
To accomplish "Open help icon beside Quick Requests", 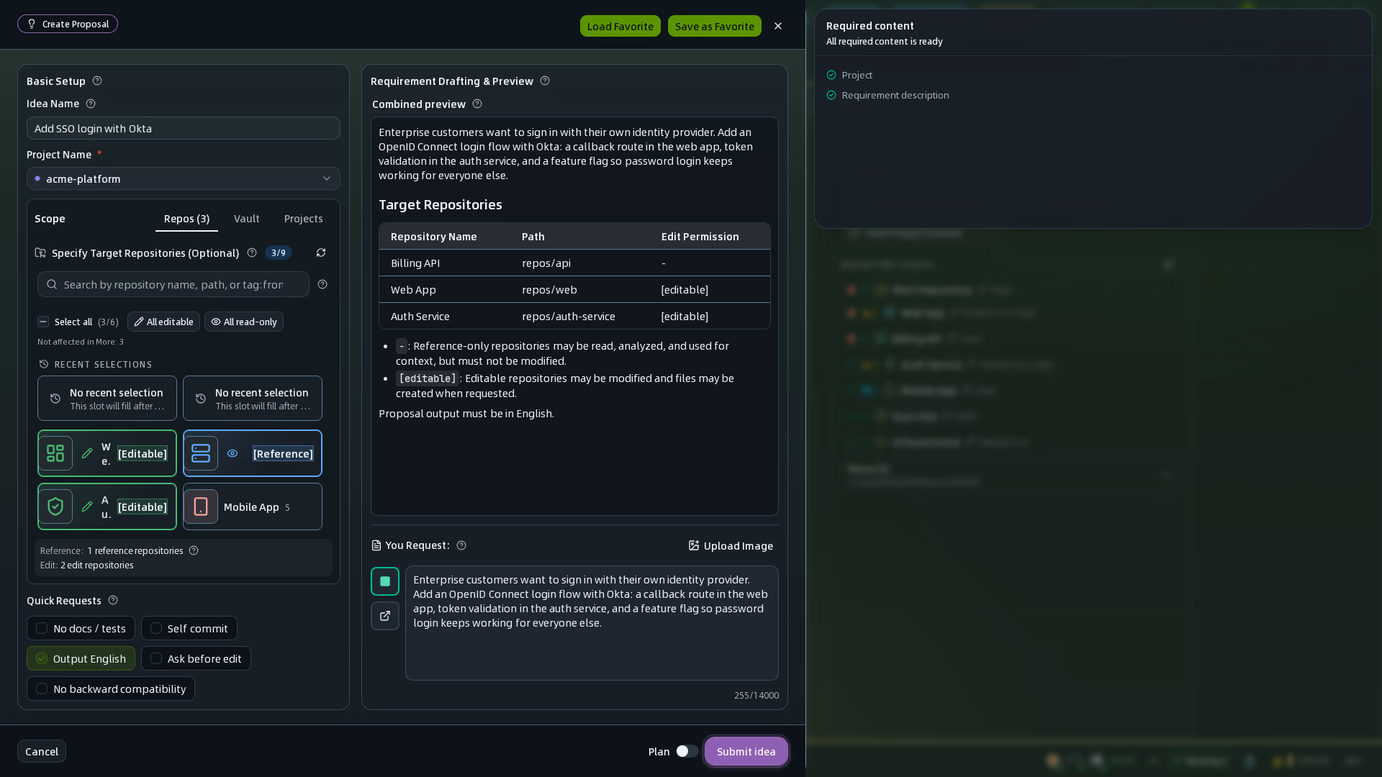I will click(113, 600).
